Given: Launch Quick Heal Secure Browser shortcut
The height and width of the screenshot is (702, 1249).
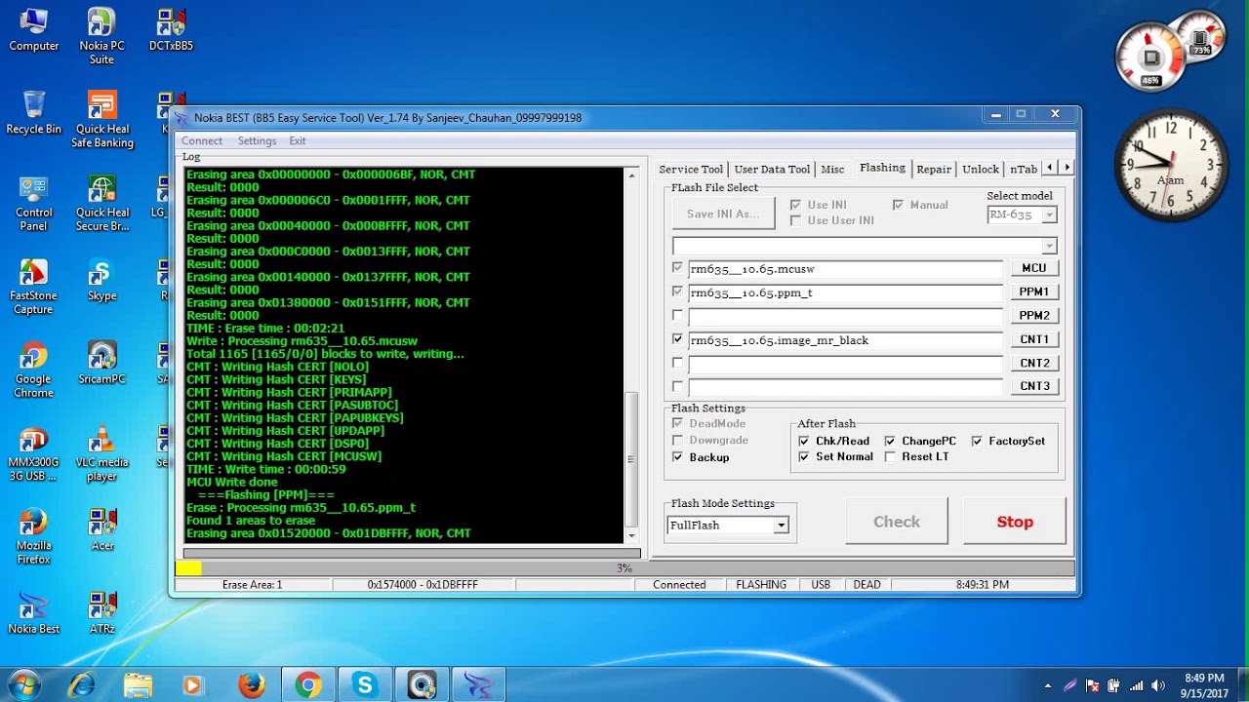Looking at the screenshot, I should (x=101, y=204).
